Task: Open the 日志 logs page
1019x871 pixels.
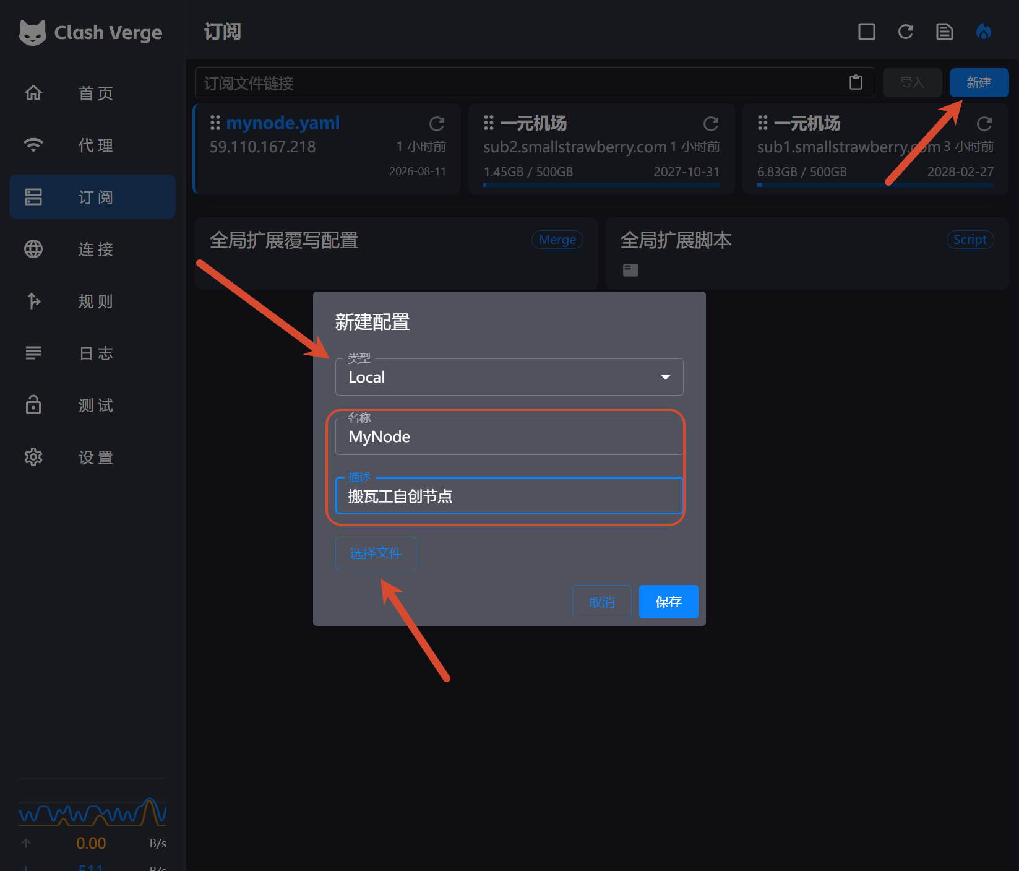Action: click(93, 353)
